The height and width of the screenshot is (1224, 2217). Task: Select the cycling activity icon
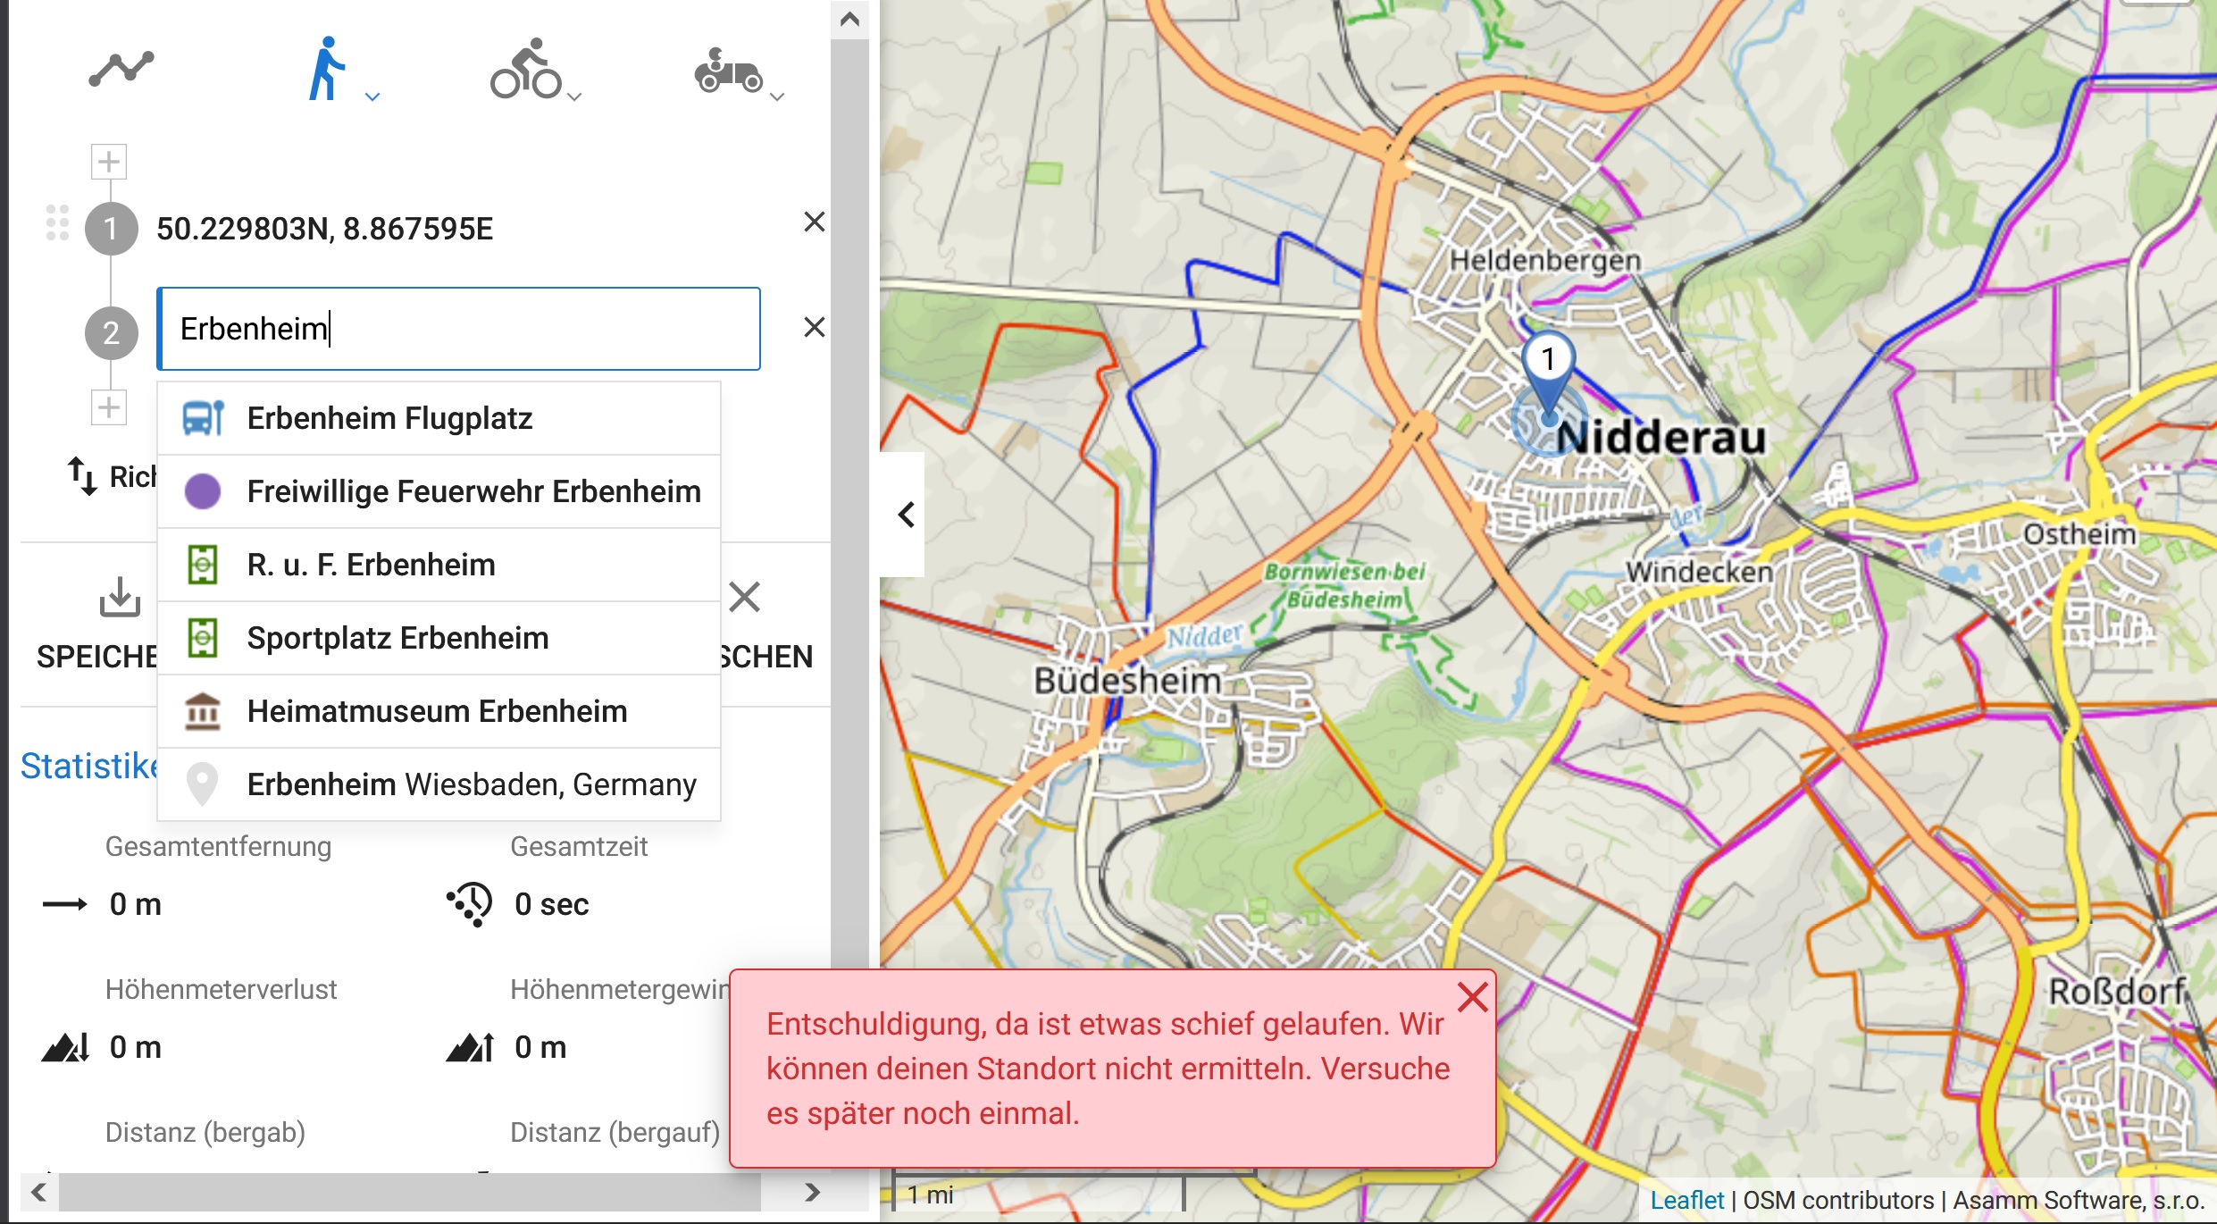(526, 69)
